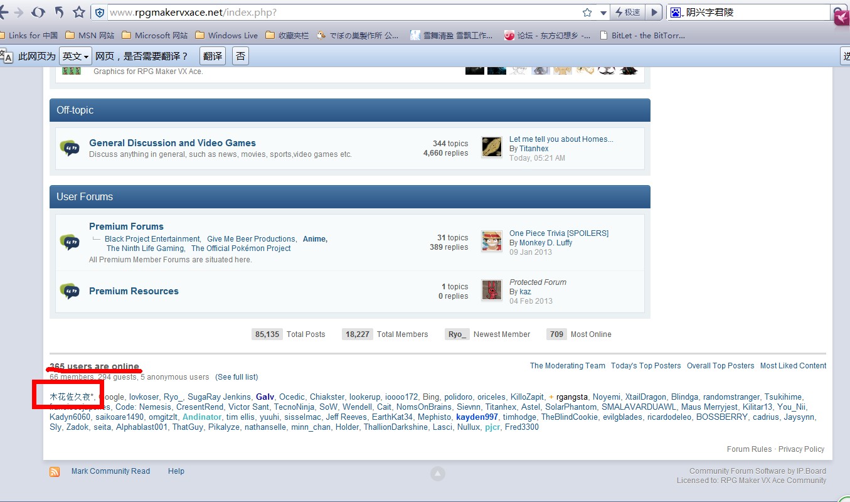The width and height of the screenshot is (850, 502).
Task: Click into the search box with 阴兴字君陵
Action: 756,13
